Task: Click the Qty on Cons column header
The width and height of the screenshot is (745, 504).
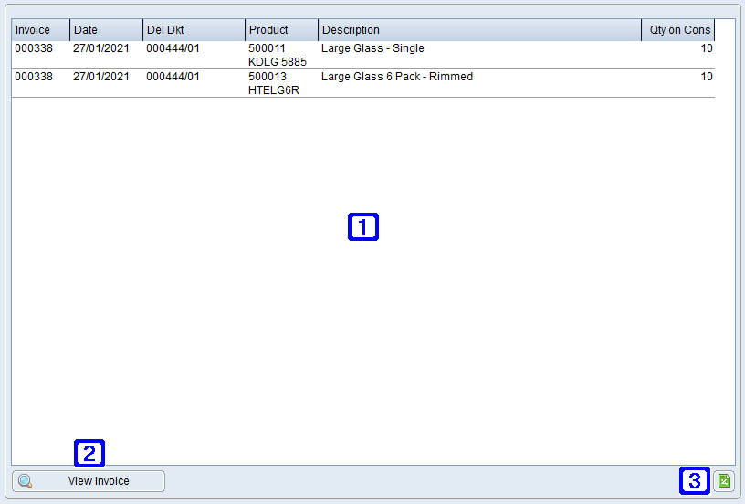Action: [x=678, y=30]
